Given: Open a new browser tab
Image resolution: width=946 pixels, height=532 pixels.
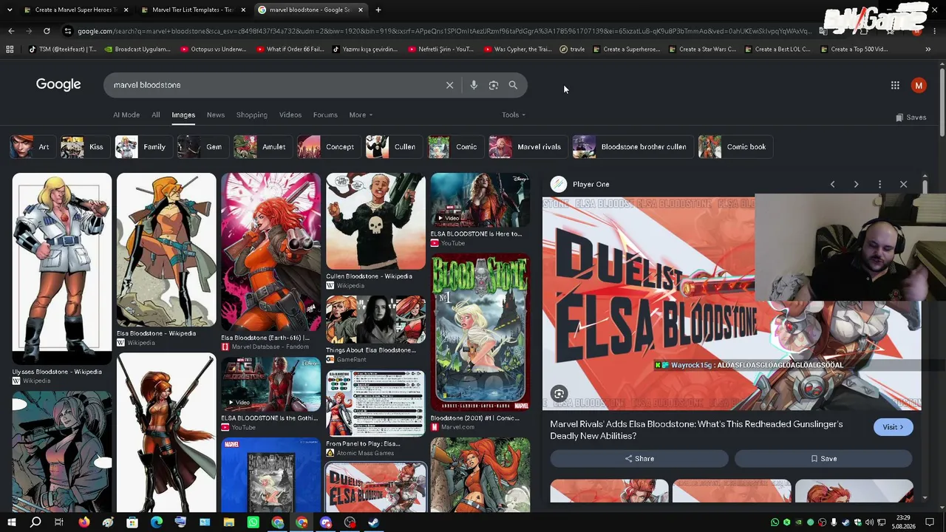Looking at the screenshot, I should point(378,10).
